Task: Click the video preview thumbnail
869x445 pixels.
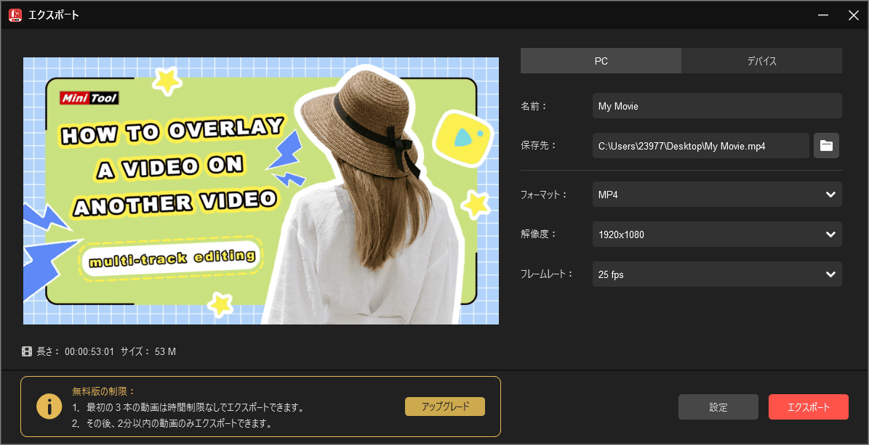Action: (x=260, y=191)
